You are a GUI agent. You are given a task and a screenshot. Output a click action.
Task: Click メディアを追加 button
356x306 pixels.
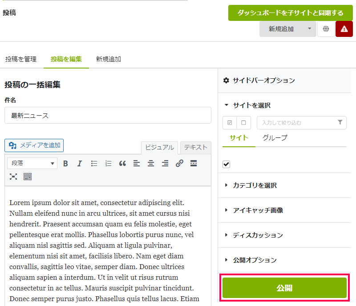coord(34,145)
